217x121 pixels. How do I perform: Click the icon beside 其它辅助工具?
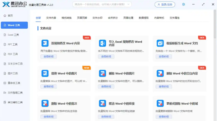pos(5,102)
